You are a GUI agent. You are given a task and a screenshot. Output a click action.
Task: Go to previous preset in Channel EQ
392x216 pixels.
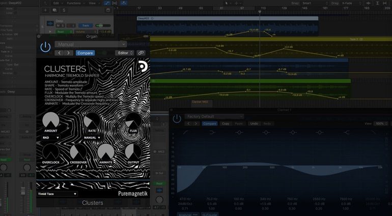(x=188, y=124)
